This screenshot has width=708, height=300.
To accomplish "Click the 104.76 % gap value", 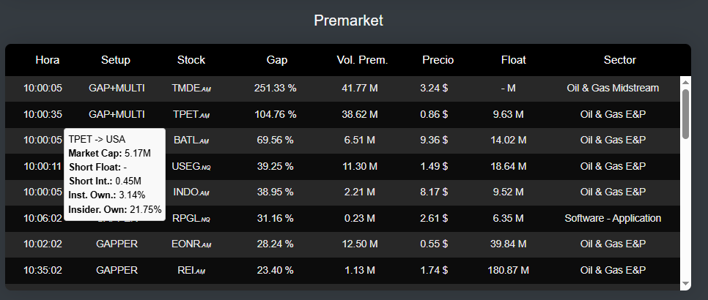I will 276,114.
